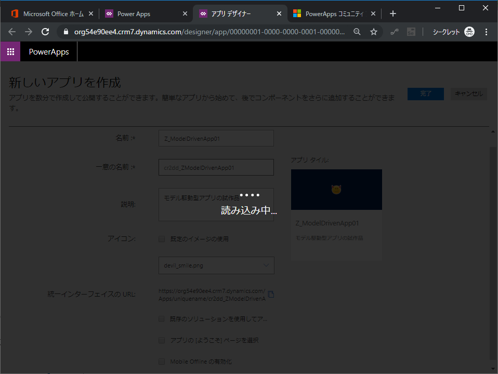Click the 一意の名前 input field
This screenshot has height=374, width=498.
[x=216, y=167]
